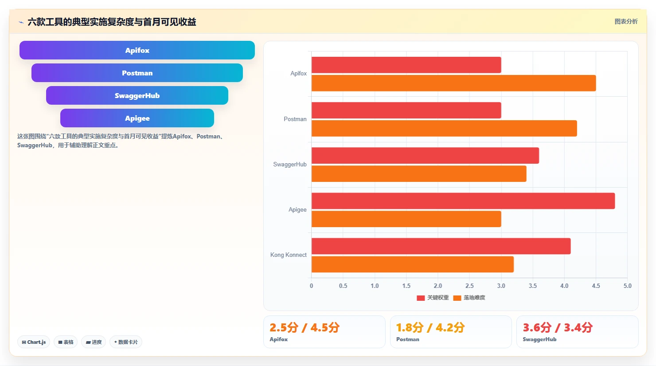Open the Apifox 2.5分 / 4.5分 data card
This screenshot has height=366, width=656.
tap(324, 332)
